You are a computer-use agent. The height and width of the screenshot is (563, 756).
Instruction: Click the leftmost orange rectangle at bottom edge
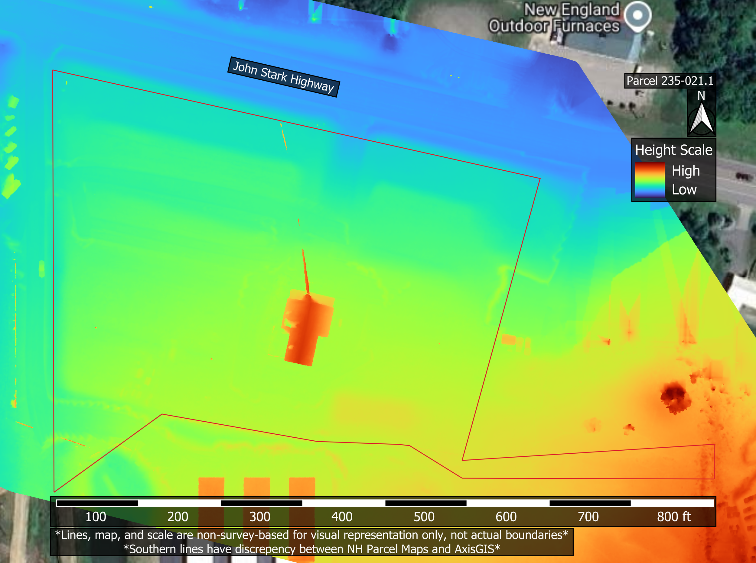(211, 487)
